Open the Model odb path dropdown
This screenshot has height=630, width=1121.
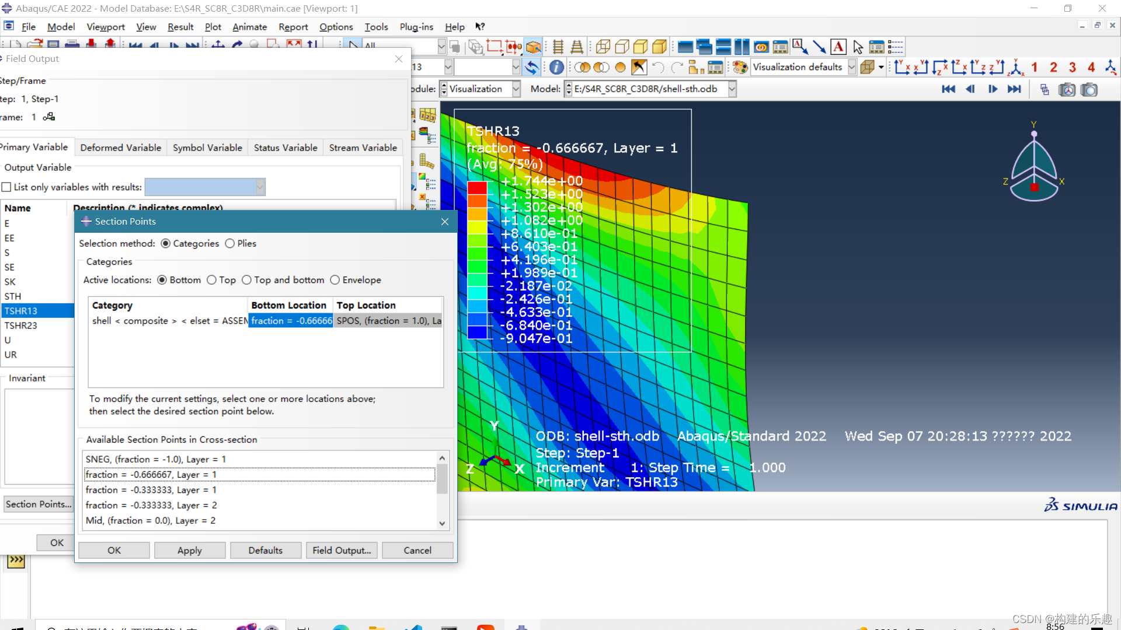732,89
